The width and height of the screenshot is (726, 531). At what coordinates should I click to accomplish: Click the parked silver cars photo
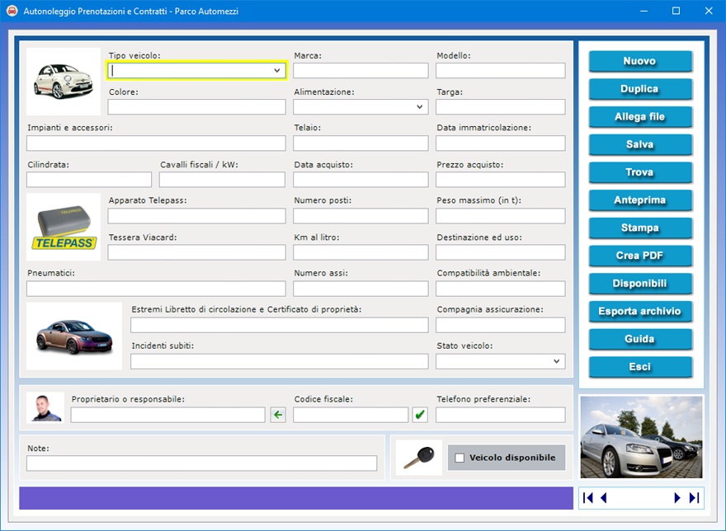click(641, 437)
